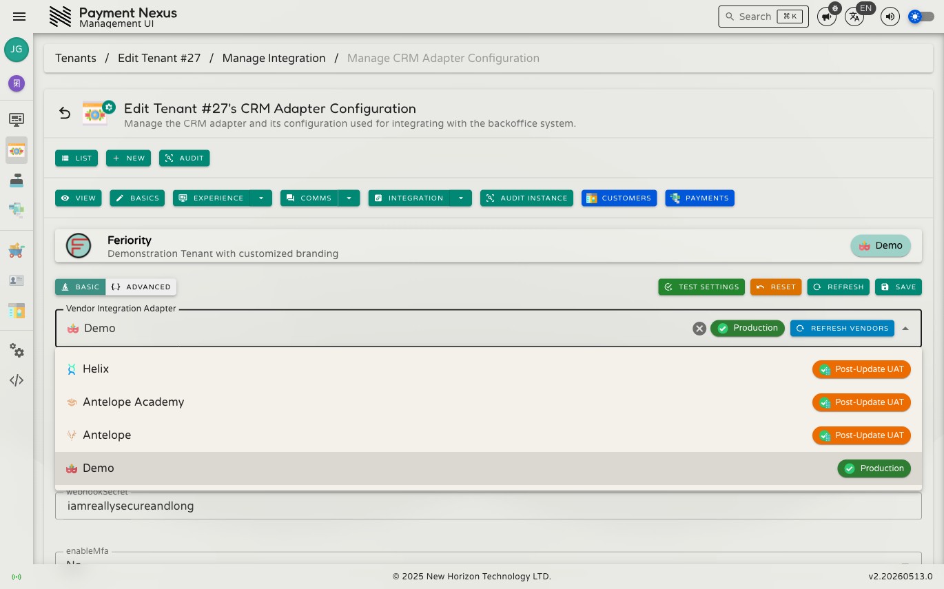Open the language translate EN icon

tap(854, 17)
